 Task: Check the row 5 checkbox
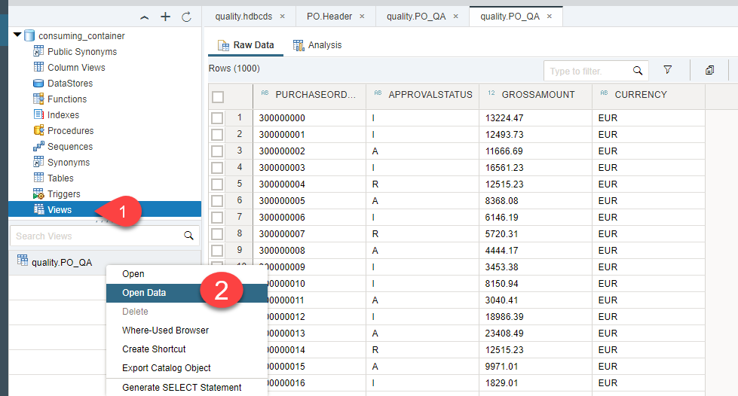pyautogui.click(x=217, y=184)
